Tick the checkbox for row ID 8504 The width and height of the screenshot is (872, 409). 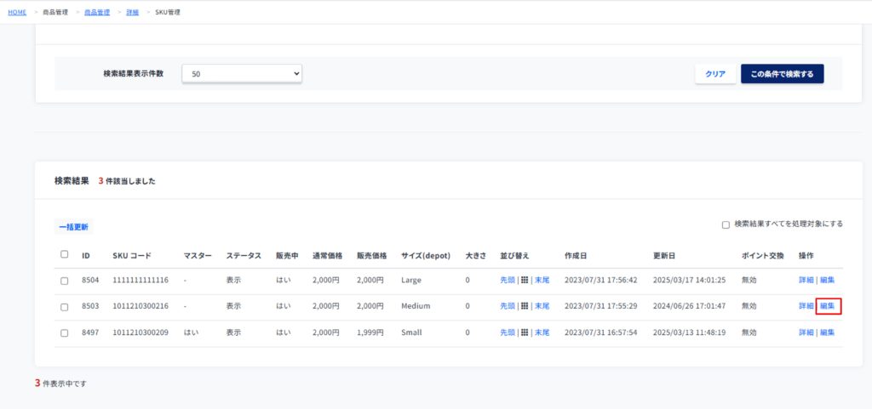(x=65, y=281)
